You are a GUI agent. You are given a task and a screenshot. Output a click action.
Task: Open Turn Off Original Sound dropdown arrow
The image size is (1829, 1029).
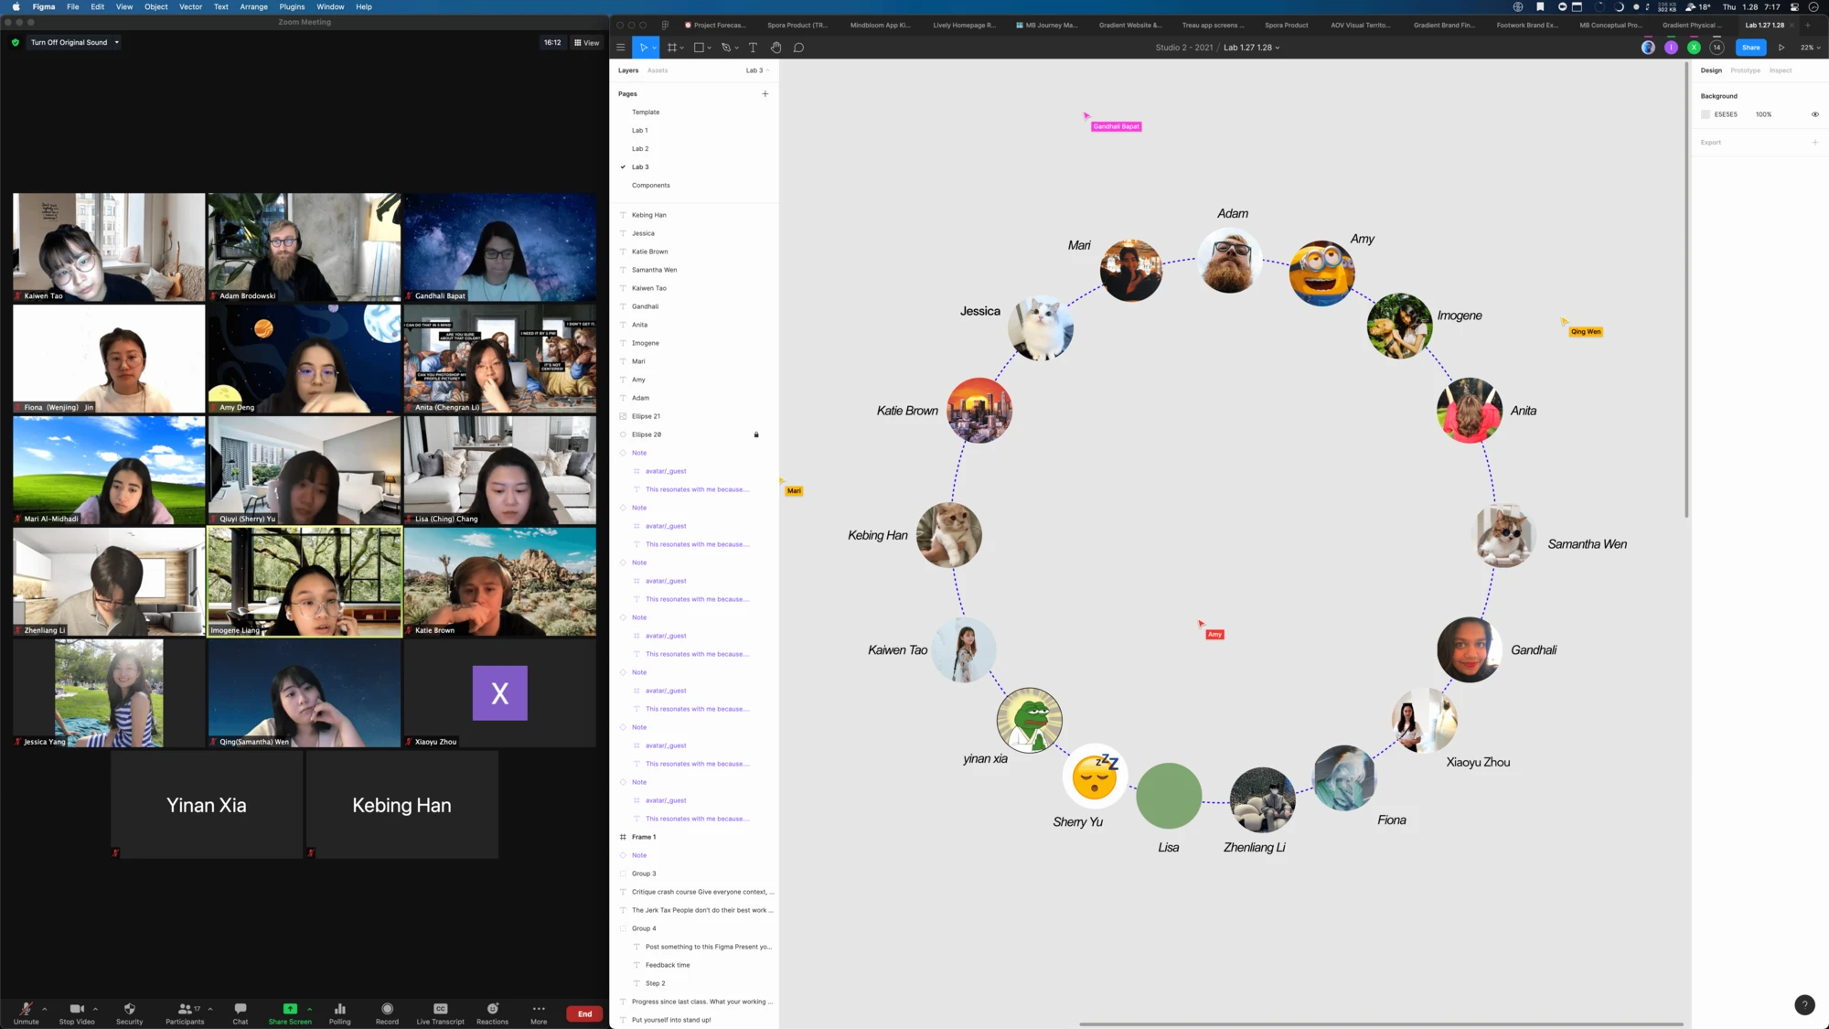pos(117,42)
